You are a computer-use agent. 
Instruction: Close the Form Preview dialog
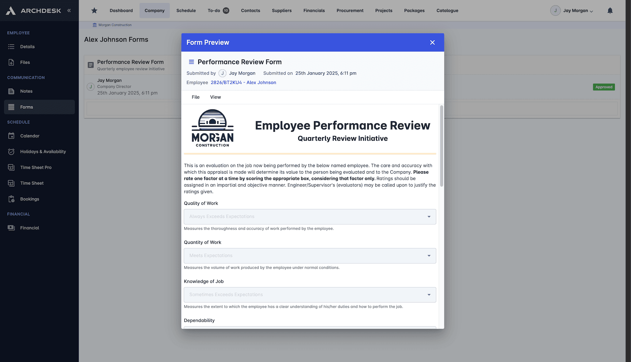[x=432, y=42]
